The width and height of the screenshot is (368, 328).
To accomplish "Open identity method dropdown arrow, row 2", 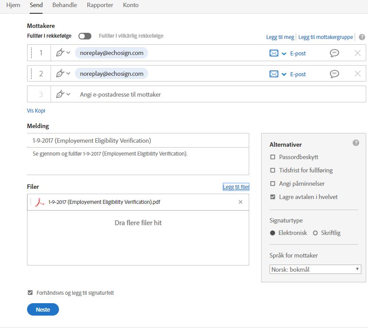I will 284,74.
